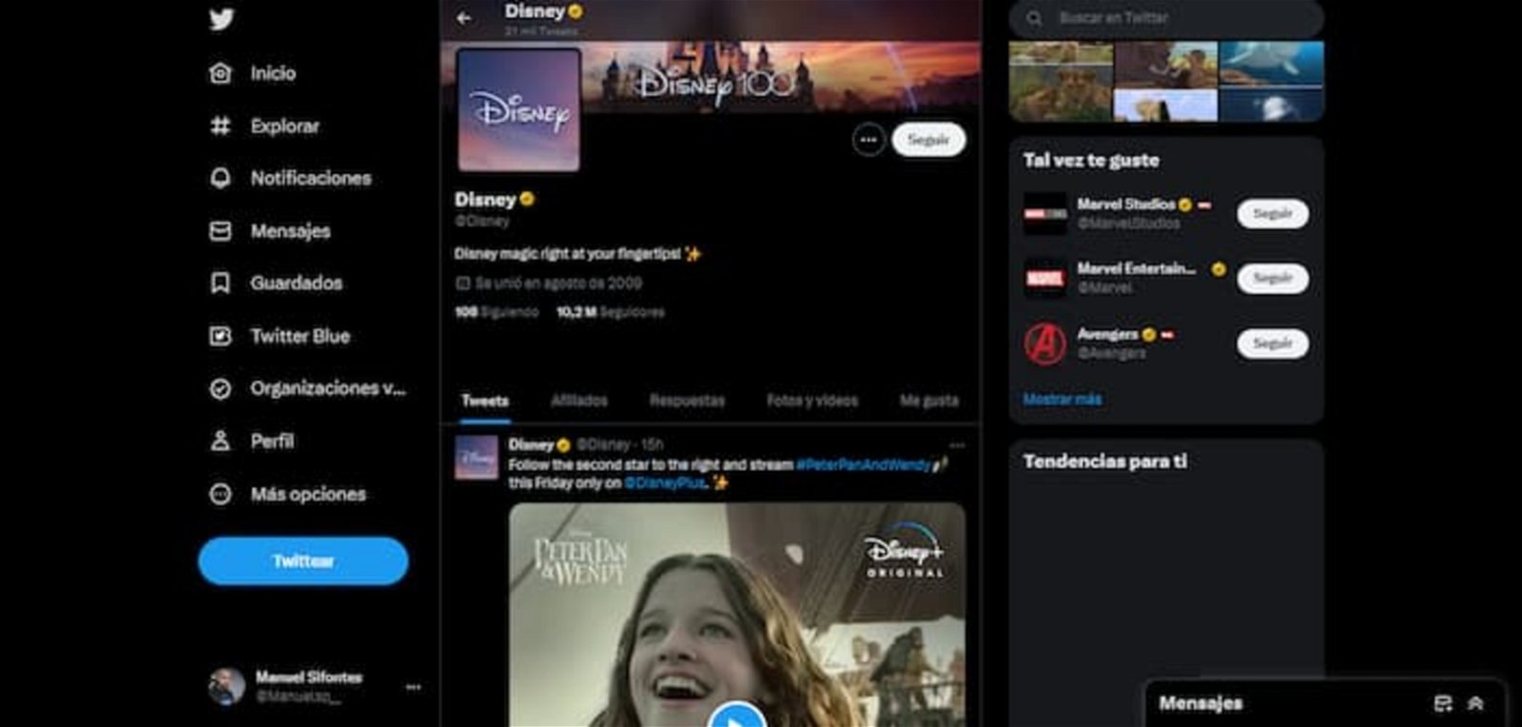Screen dimensions: 1522x727
Task: Open account menu dots beside Manuel Sifontes
Action: click(x=413, y=686)
